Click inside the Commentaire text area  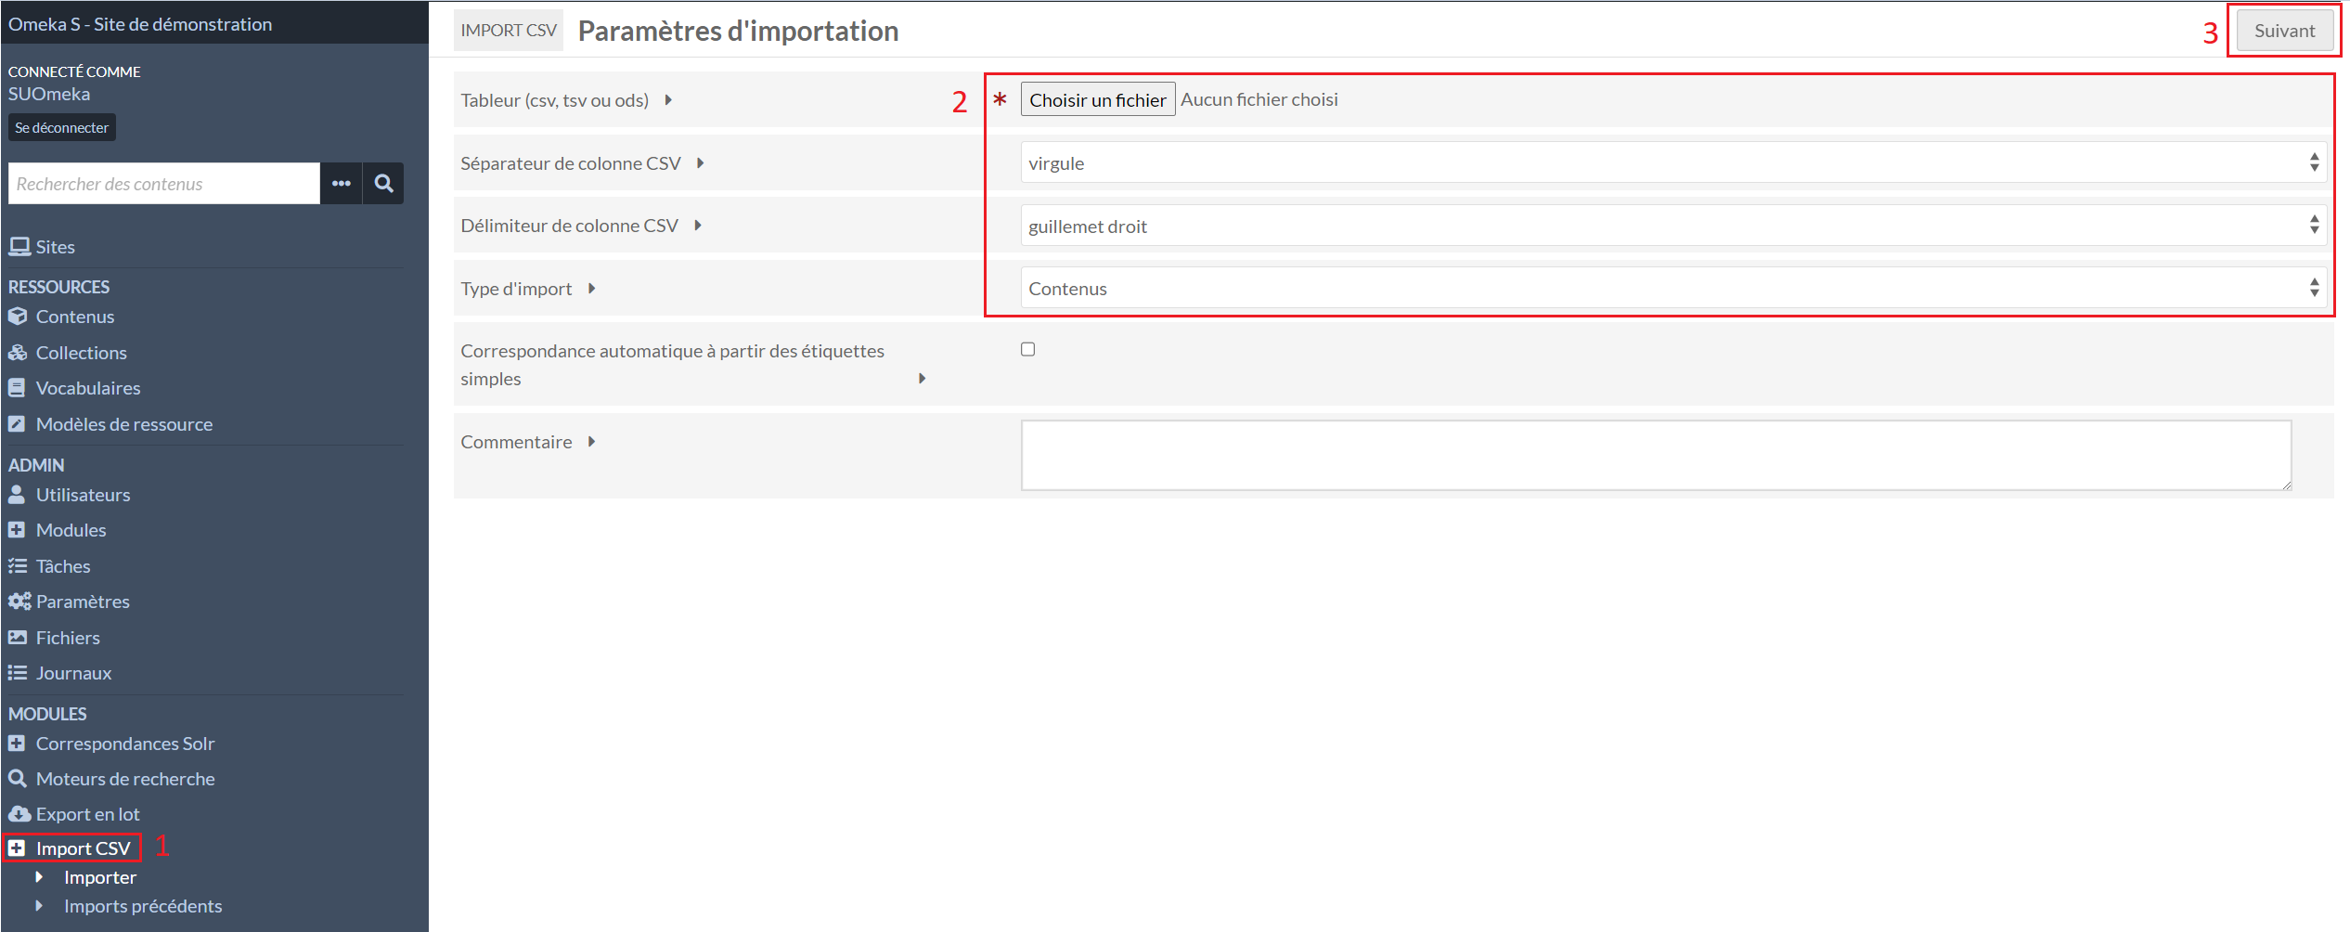1652,455
